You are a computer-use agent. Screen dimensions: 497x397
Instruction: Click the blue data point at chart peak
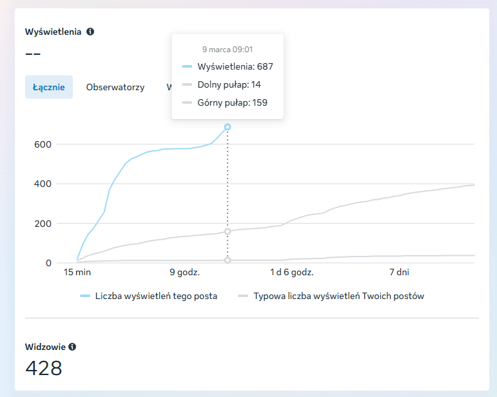click(x=228, y=127)
